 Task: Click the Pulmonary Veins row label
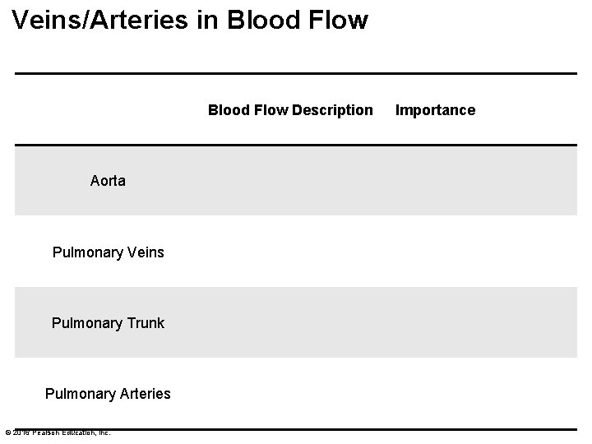coord(108,252)
